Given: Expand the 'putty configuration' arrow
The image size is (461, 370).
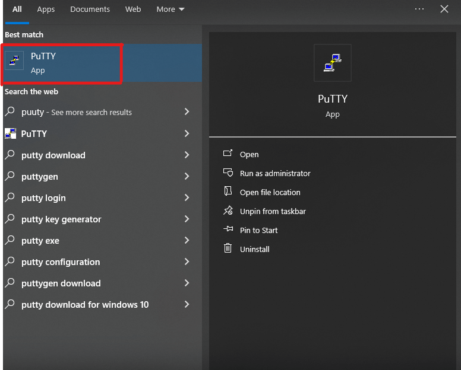Looking at the screenshot, I should [x=187, y=261].
